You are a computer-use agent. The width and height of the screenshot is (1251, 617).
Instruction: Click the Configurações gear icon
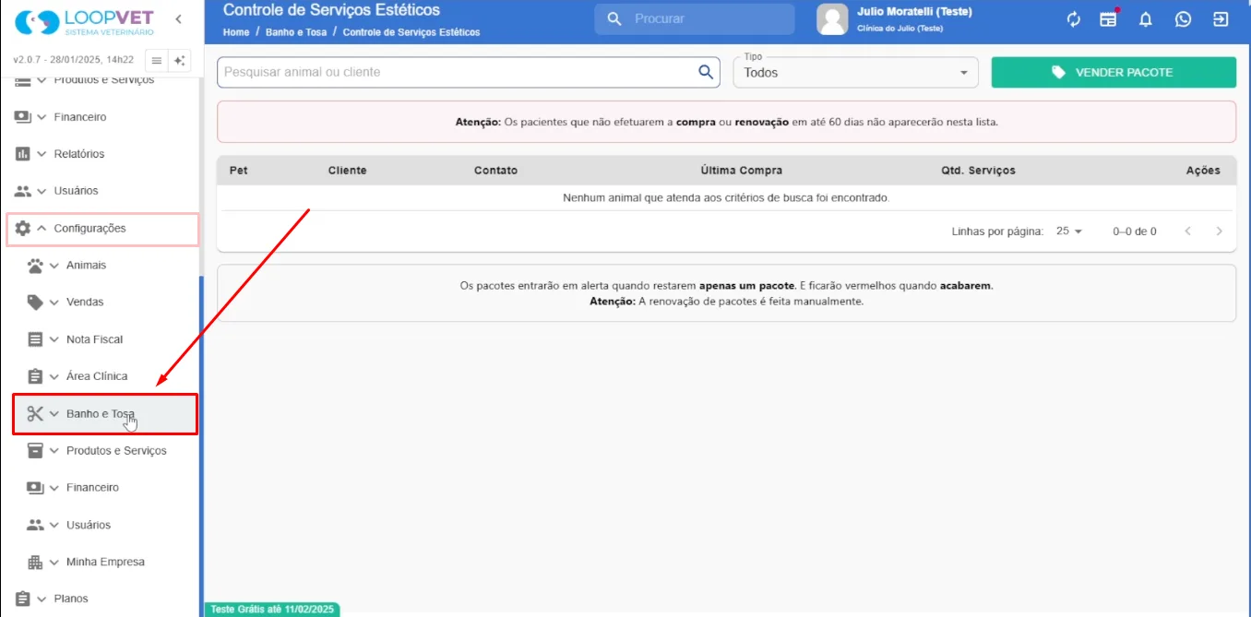23,228
